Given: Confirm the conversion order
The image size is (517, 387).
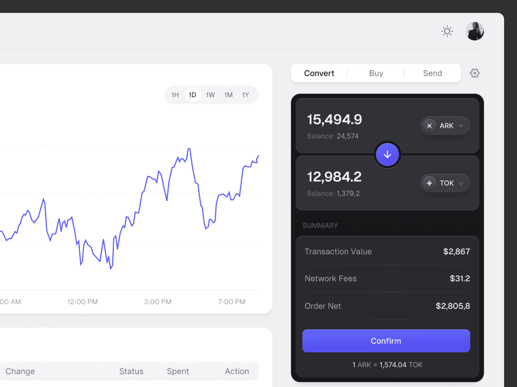Looking at the screenshot, I should (386, 341).
